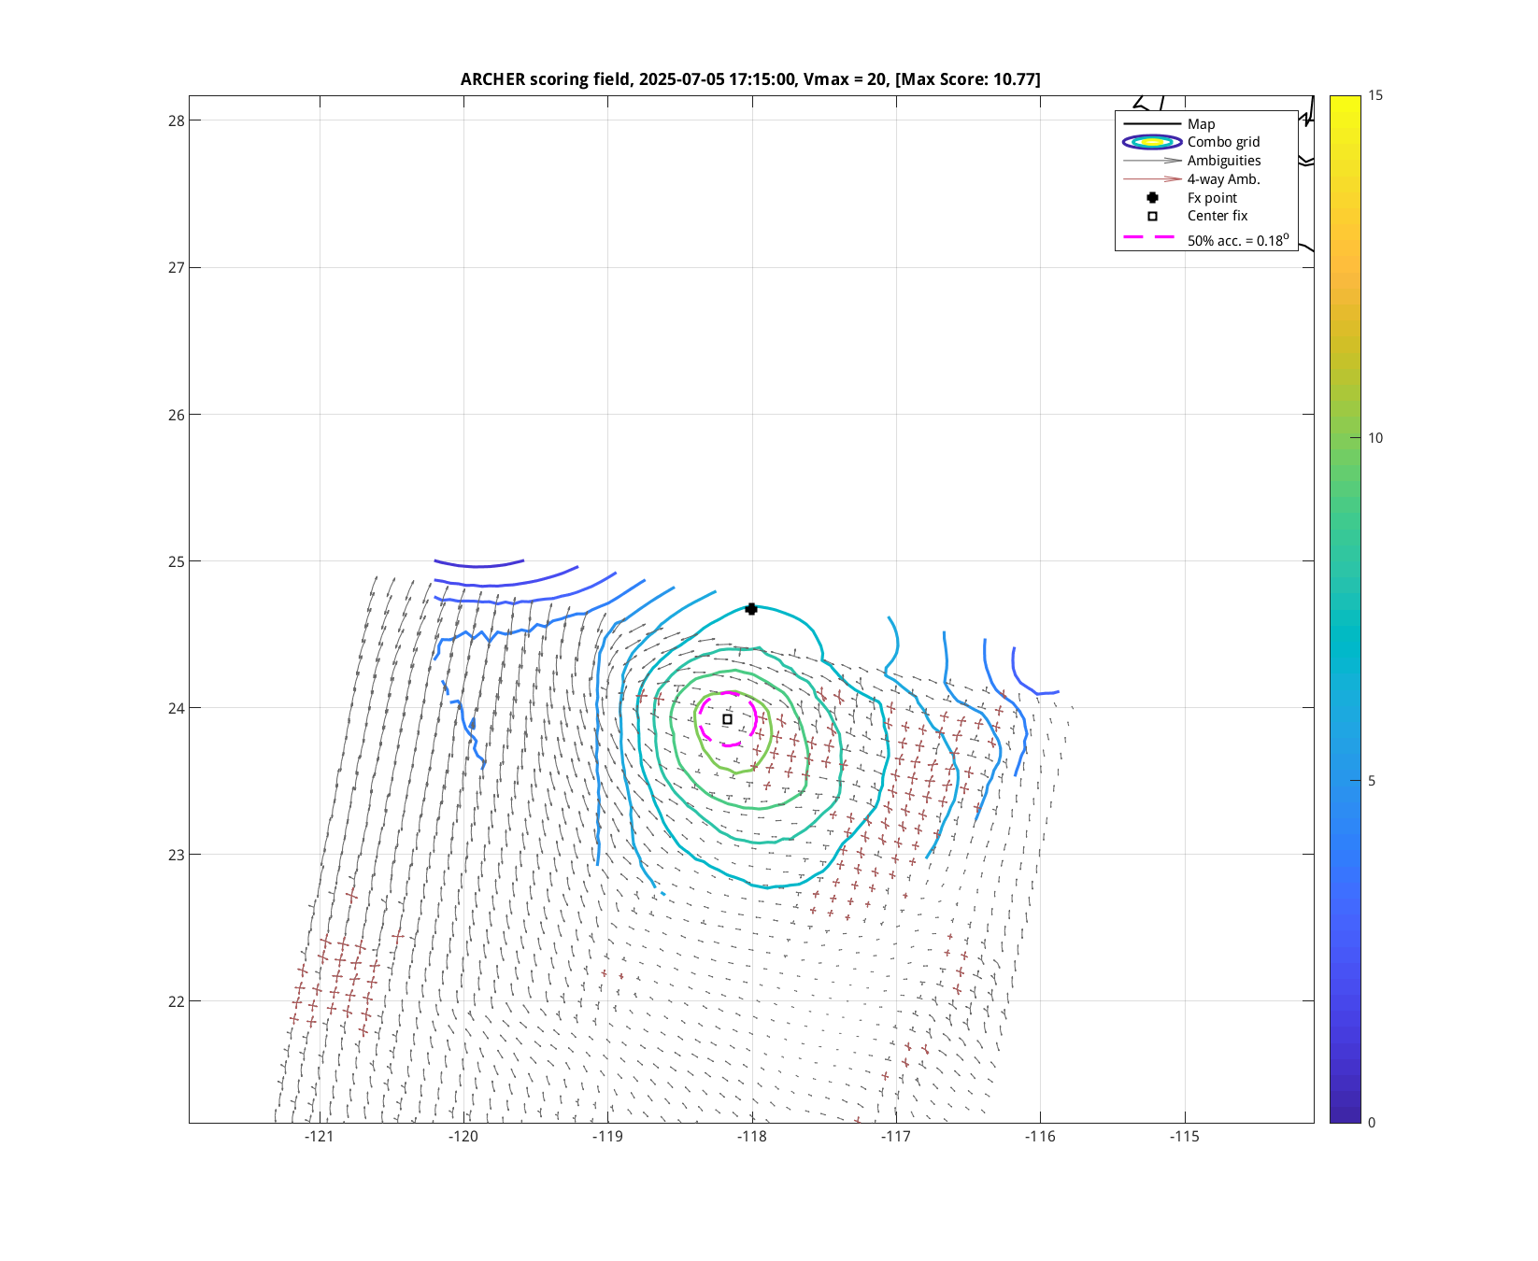The image size is (1538, 1261).
Task: Click the latitude tick label 23
Action: (177, 855)
